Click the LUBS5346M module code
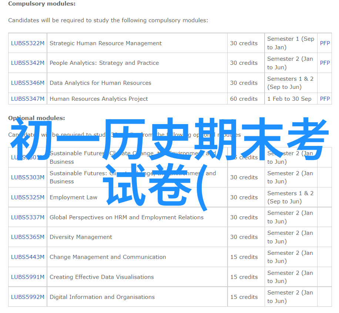The width and height of the screenshot is (339, 313). coord(27,83)
